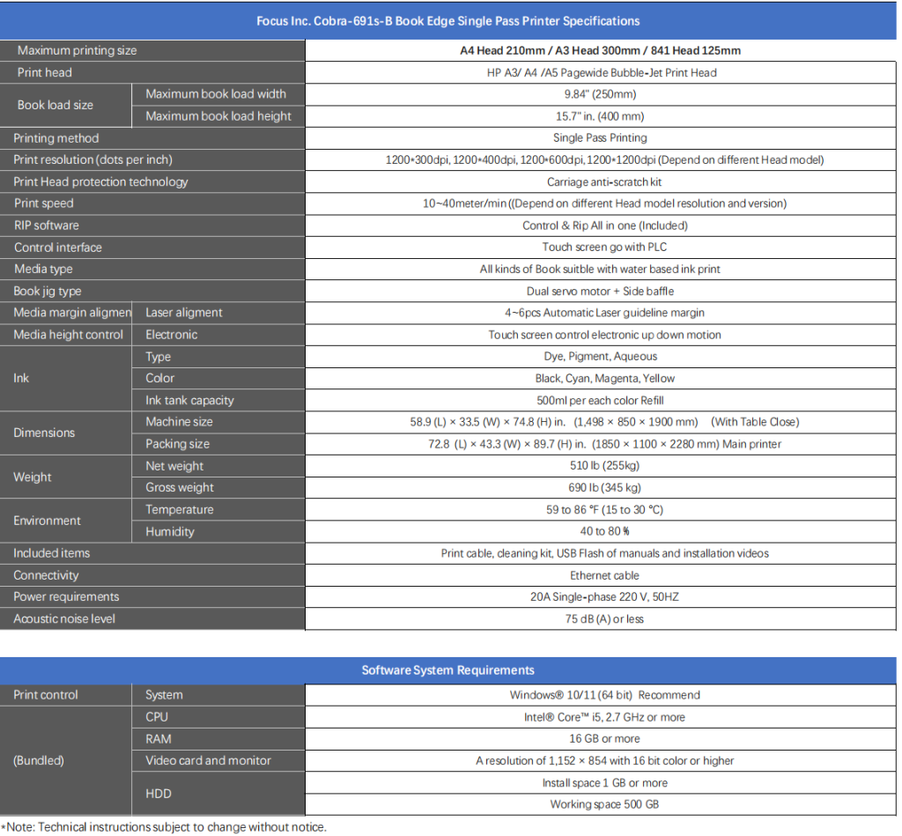Click the Ethernet cable connectivity value

tap(604, 575)
